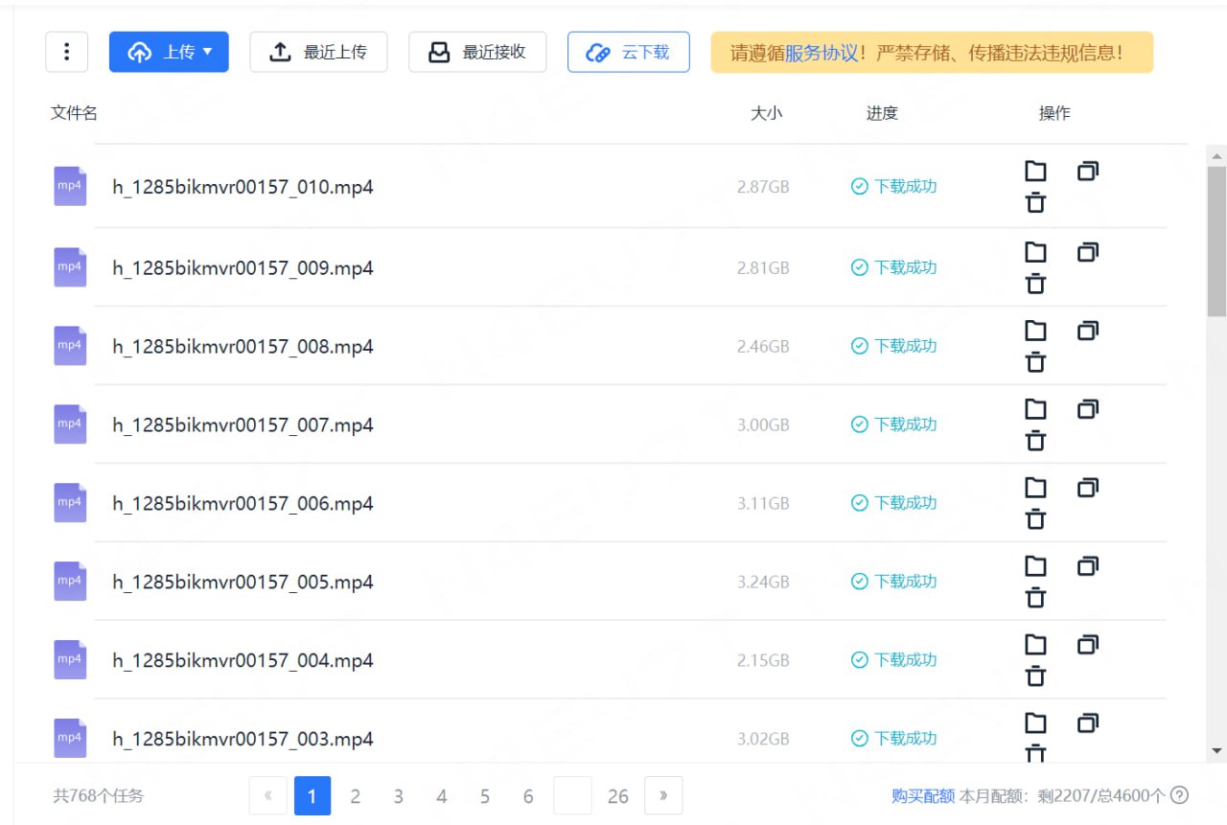Open the 服务协议 service agreement link

[x=822, y=53]
